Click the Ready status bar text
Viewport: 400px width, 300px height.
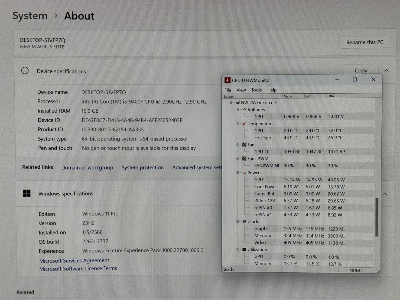pyautogui.click(x=228, y=269)
